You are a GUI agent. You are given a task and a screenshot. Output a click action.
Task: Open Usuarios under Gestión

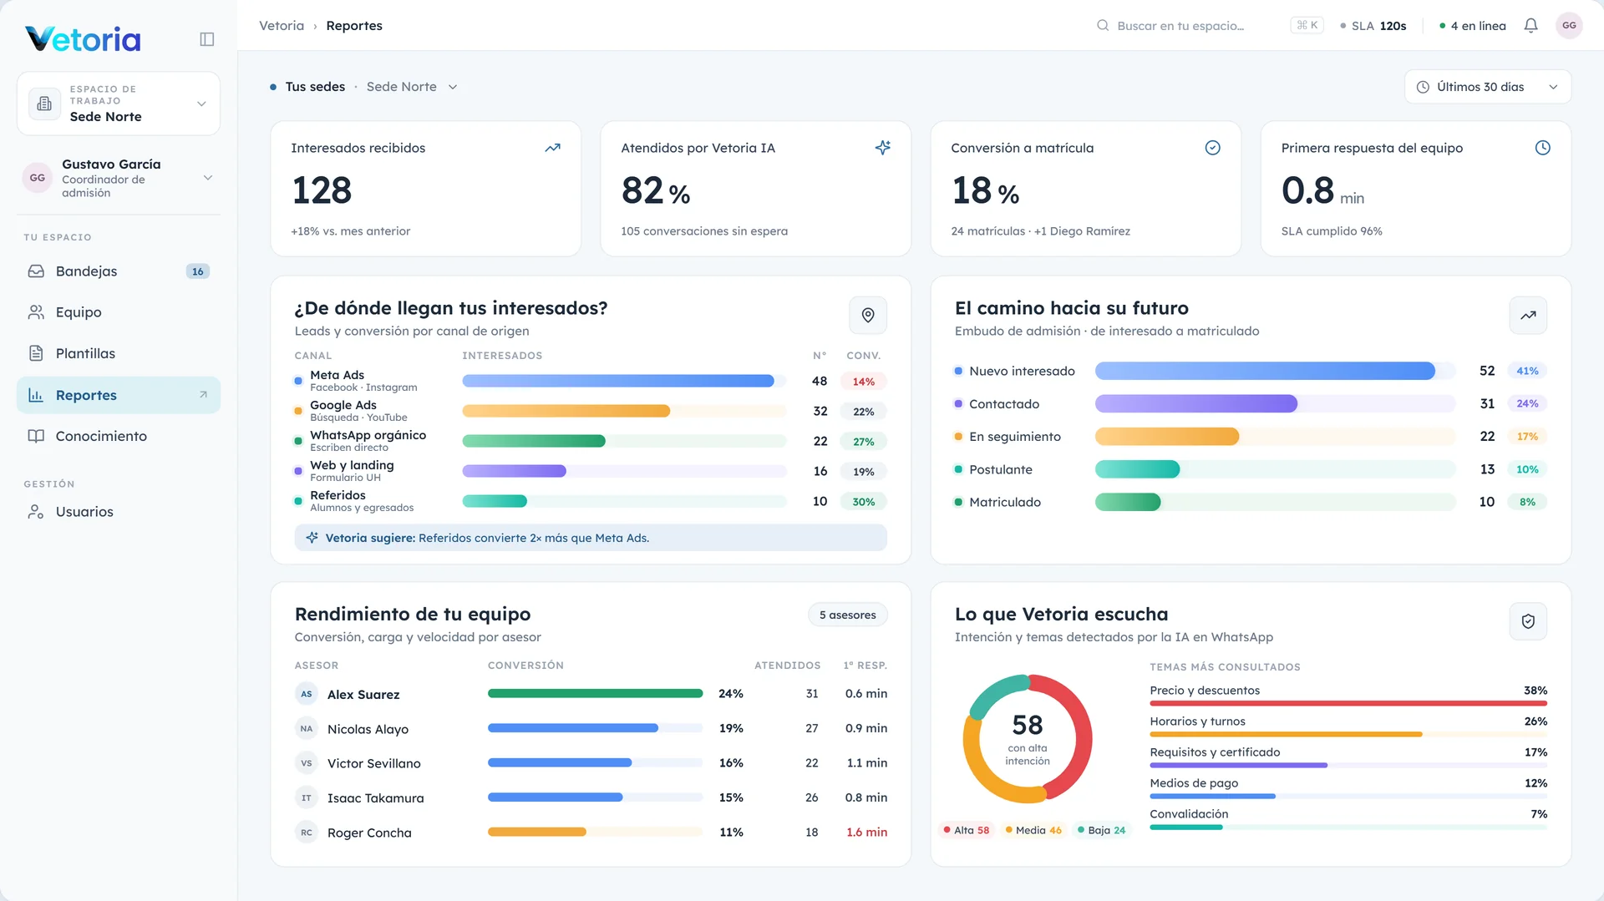(119, 512)
